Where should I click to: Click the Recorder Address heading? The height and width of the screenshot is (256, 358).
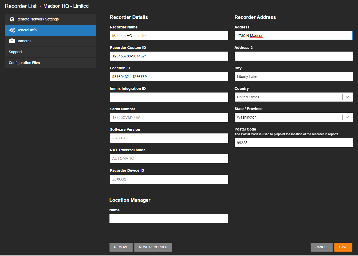255,17
